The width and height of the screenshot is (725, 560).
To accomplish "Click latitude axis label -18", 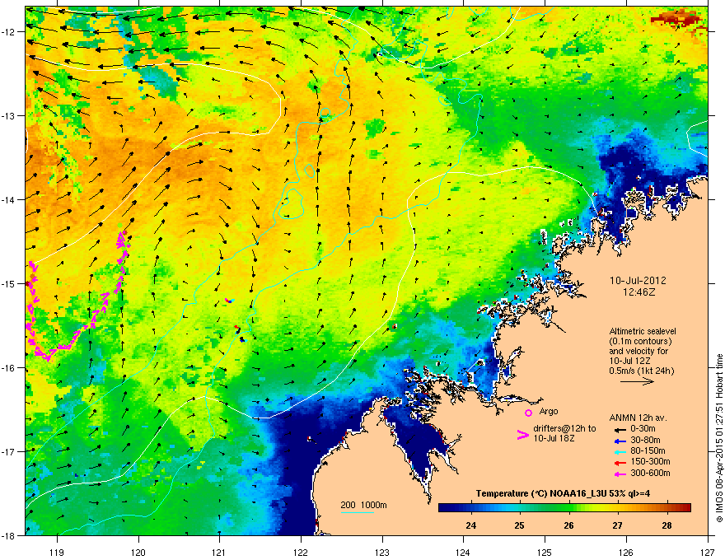I will (8, 535).
